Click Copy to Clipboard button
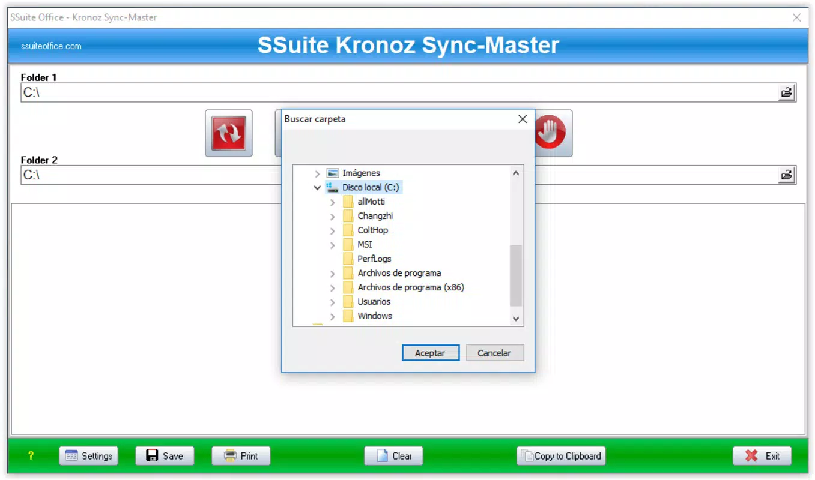 (561, 456)
